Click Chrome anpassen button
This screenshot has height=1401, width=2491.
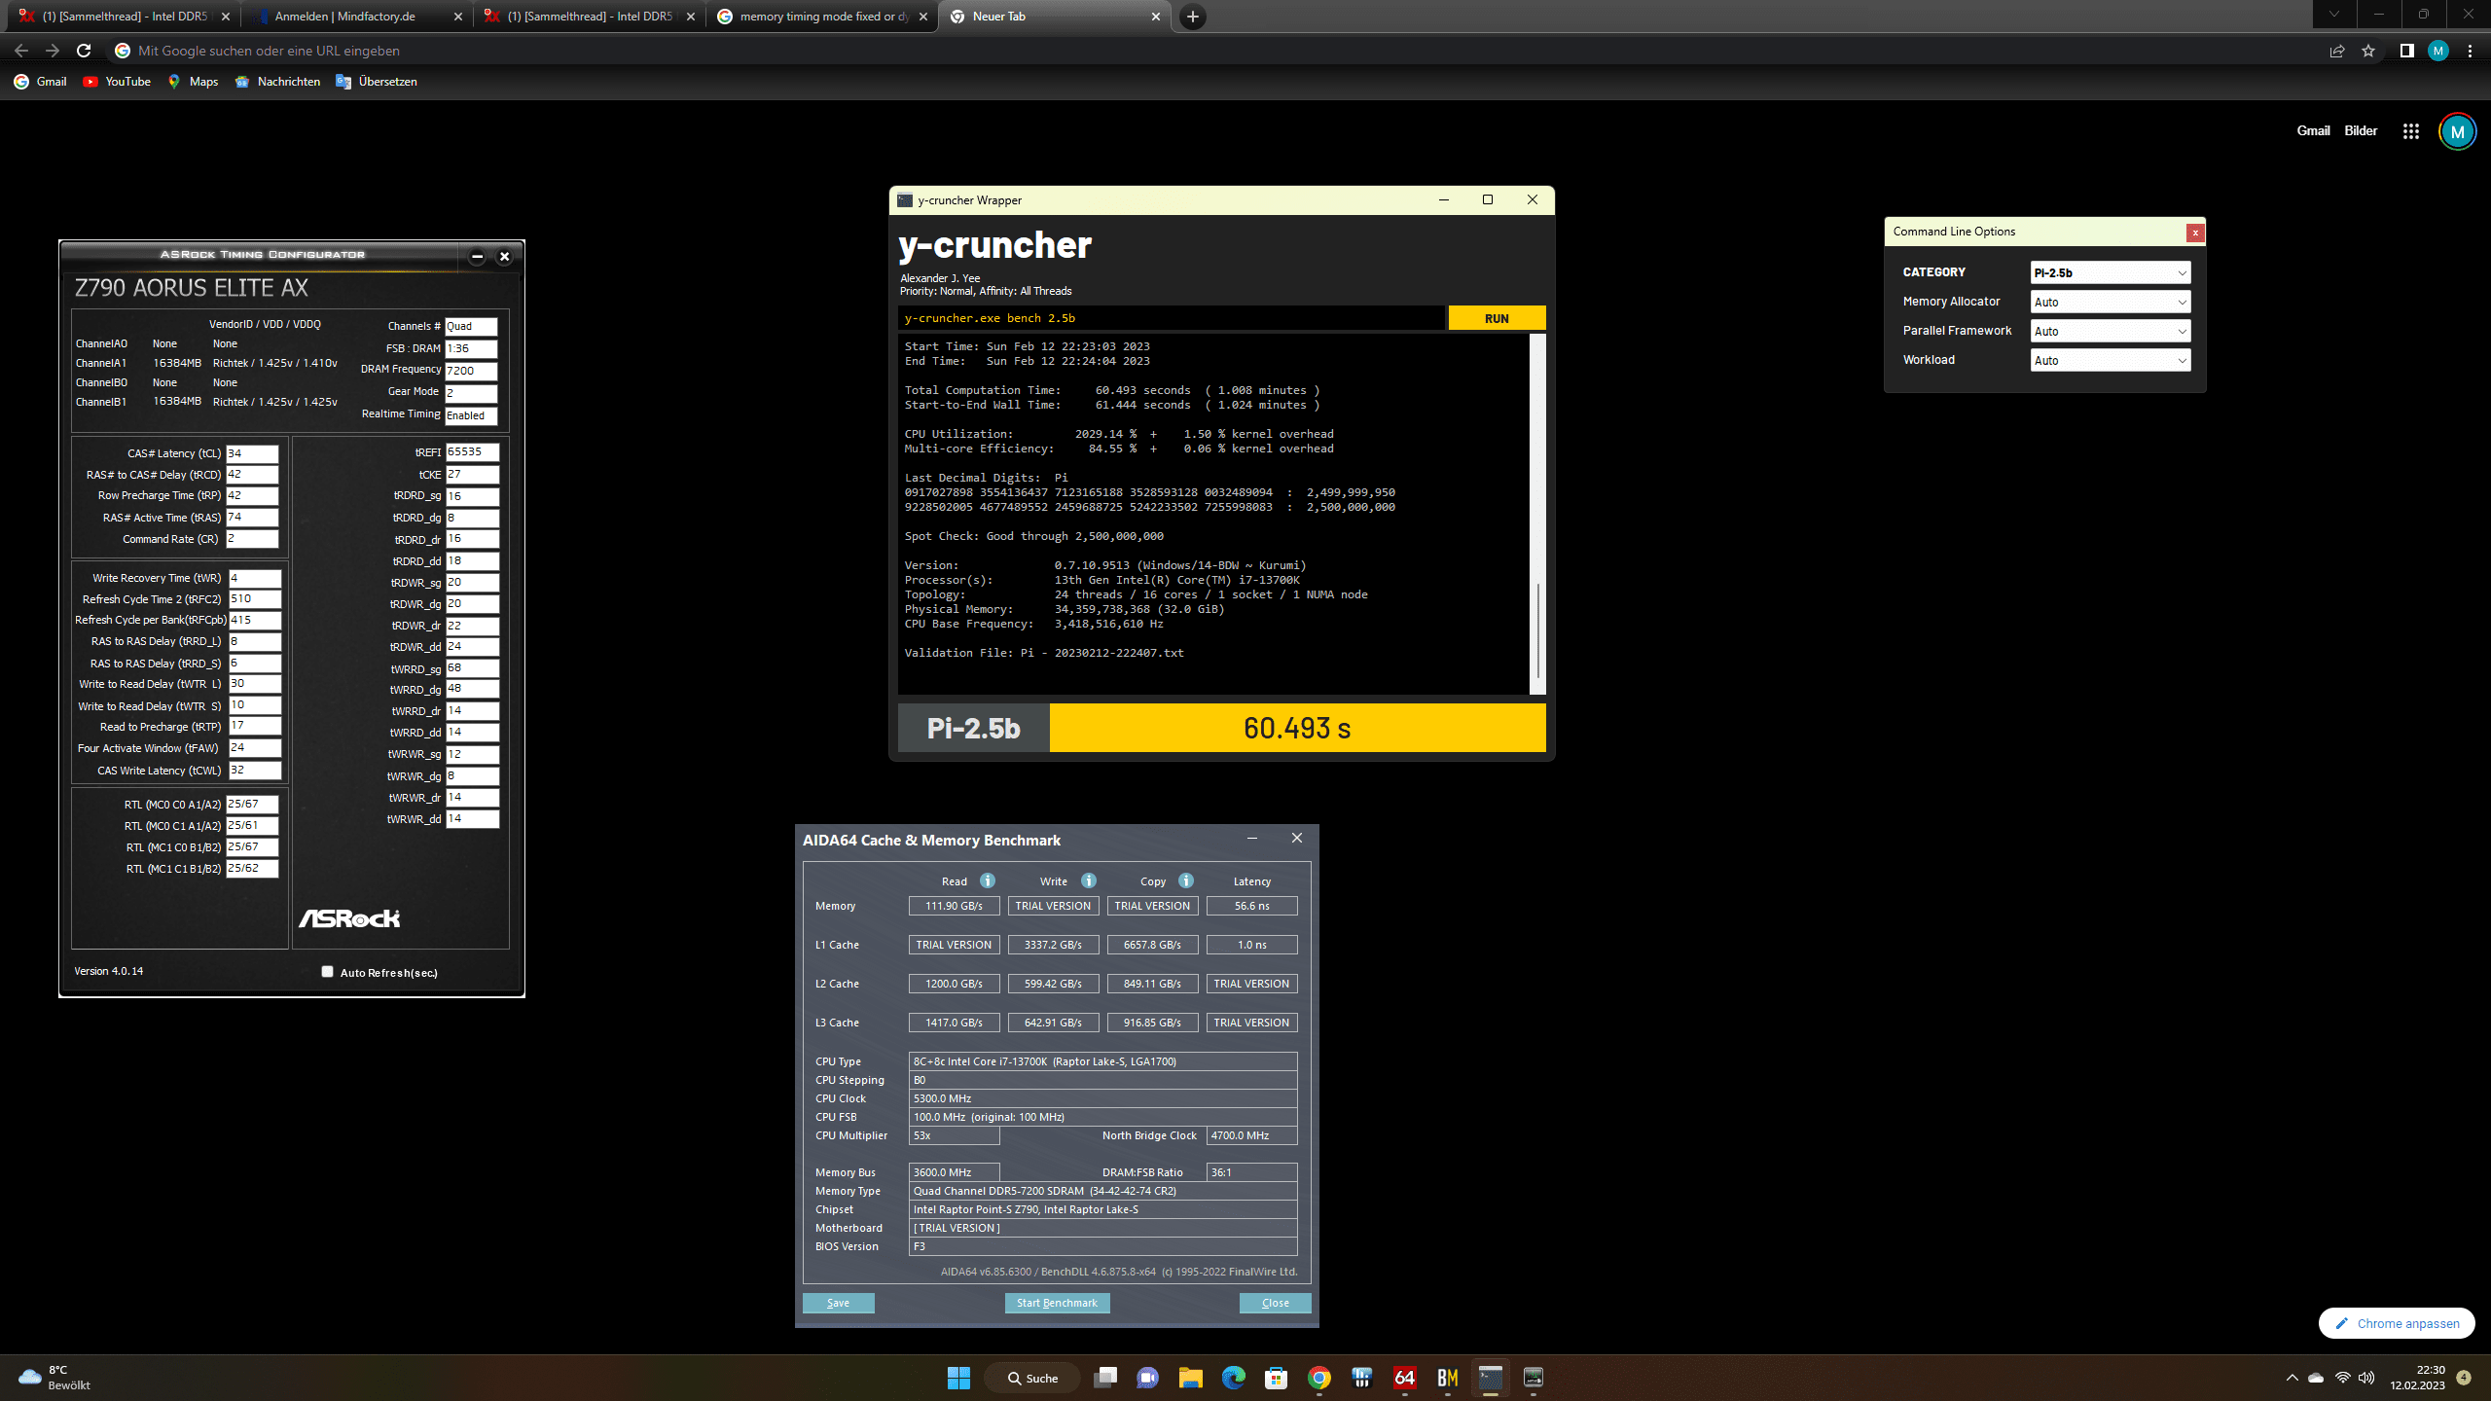pyautogui.click(x=2397, y=1323)
